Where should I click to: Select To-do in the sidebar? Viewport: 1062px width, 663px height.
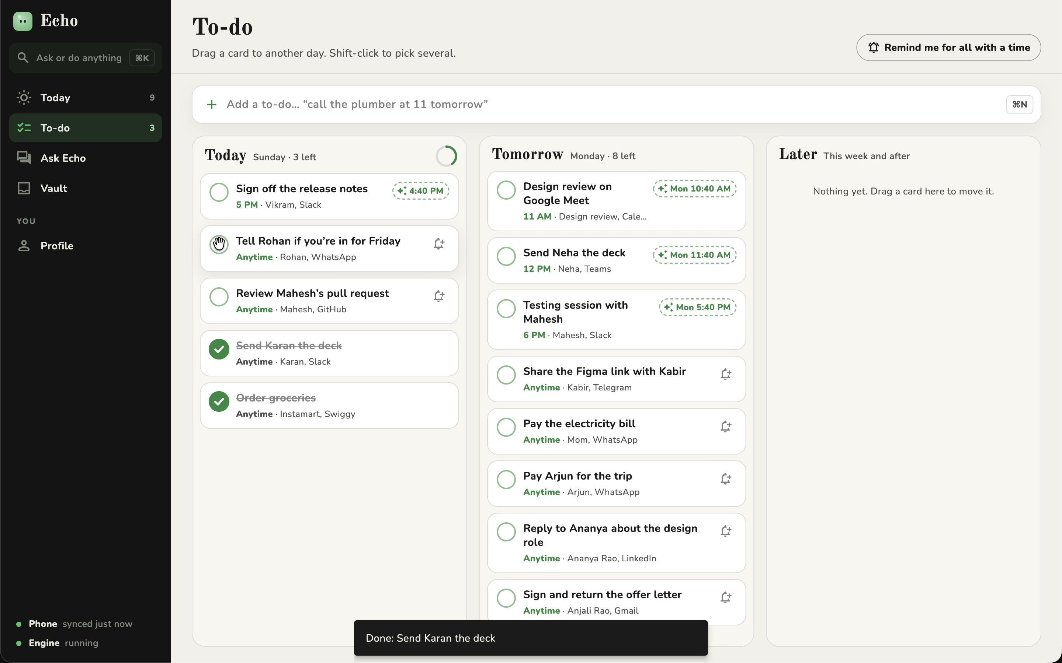point(86,127)
